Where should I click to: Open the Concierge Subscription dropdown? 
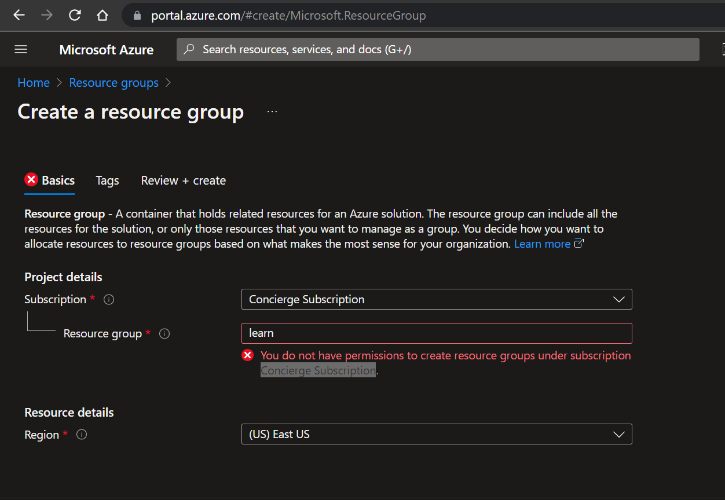click(619, 299)
